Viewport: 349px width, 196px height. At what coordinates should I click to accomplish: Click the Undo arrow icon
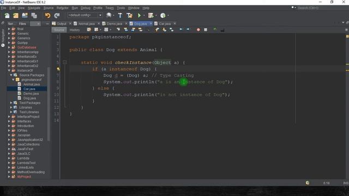(47, 15)
